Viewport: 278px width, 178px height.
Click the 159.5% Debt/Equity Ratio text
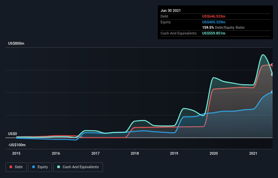click(x=223, y=28)
